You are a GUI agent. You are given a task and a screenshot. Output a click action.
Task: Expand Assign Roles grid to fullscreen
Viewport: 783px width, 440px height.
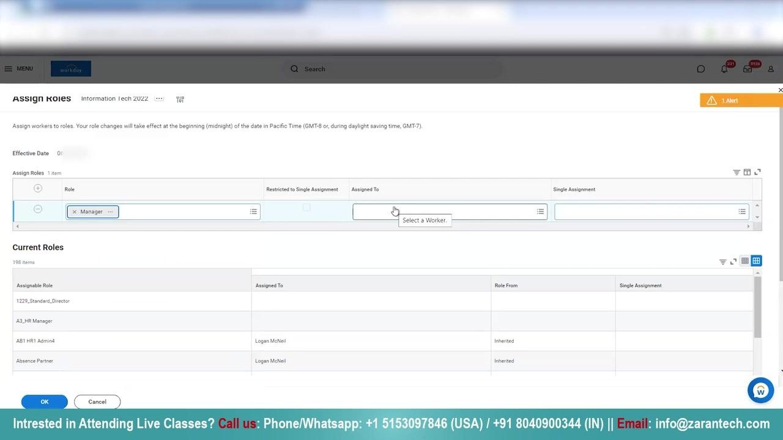coord(757,172)
